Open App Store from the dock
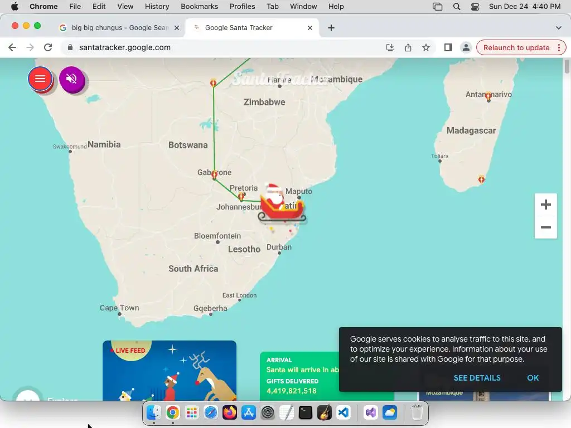 tap(248, 412)
